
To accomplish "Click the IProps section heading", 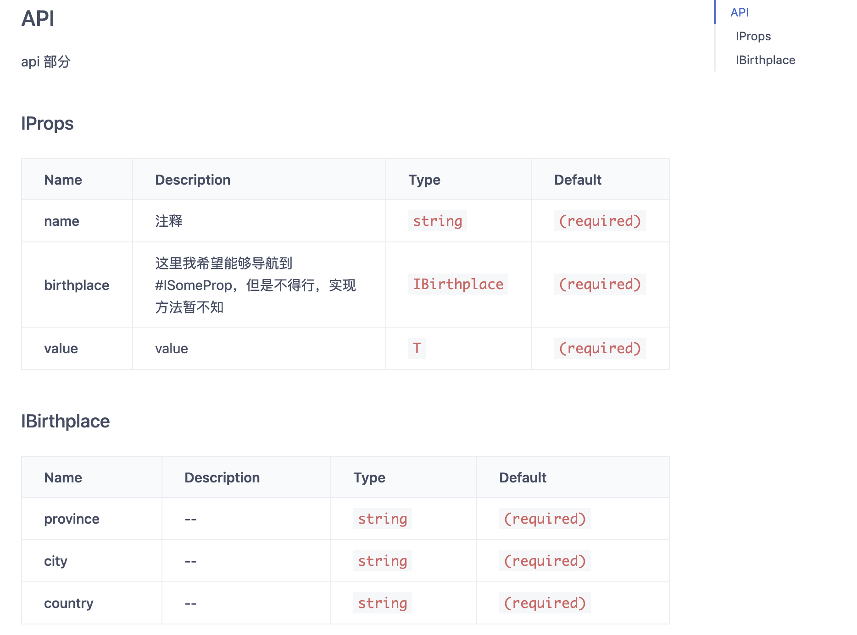I will [47, 123].
